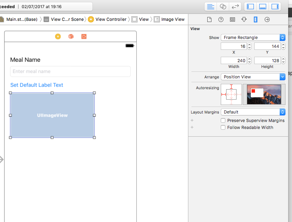Screen dimensions: 292x222
Task: Open the Quick Help inspector
Action: tap(221, 19)
